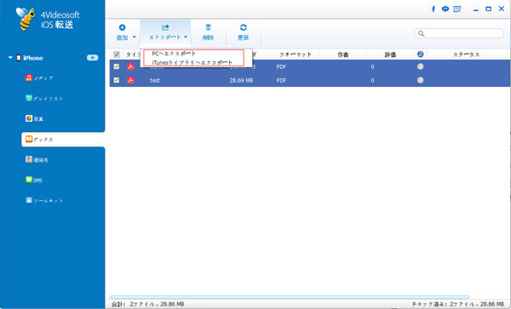This screenshot has height=309, width=511.
Task: Click the status circle in the test row
Action: tap(421, 80)
